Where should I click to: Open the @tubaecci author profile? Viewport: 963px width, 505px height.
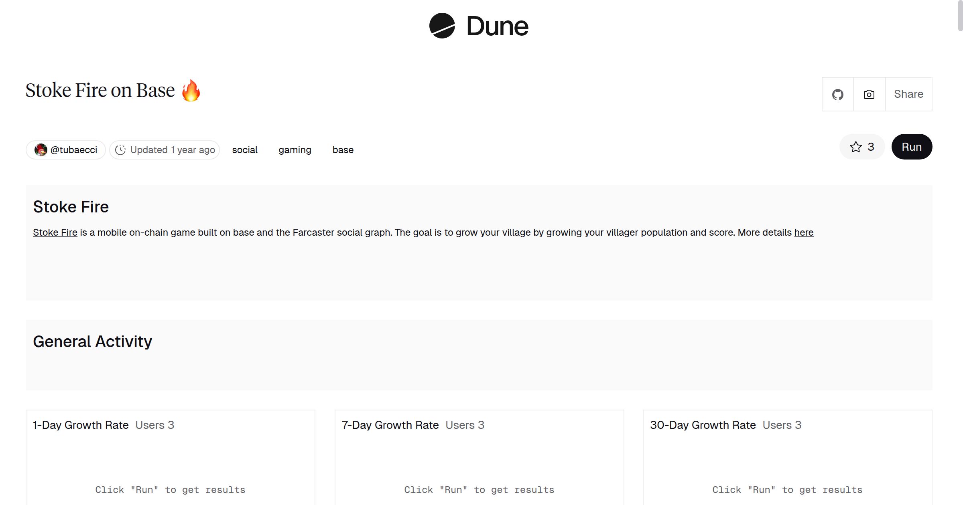click(x=74, y=150)
